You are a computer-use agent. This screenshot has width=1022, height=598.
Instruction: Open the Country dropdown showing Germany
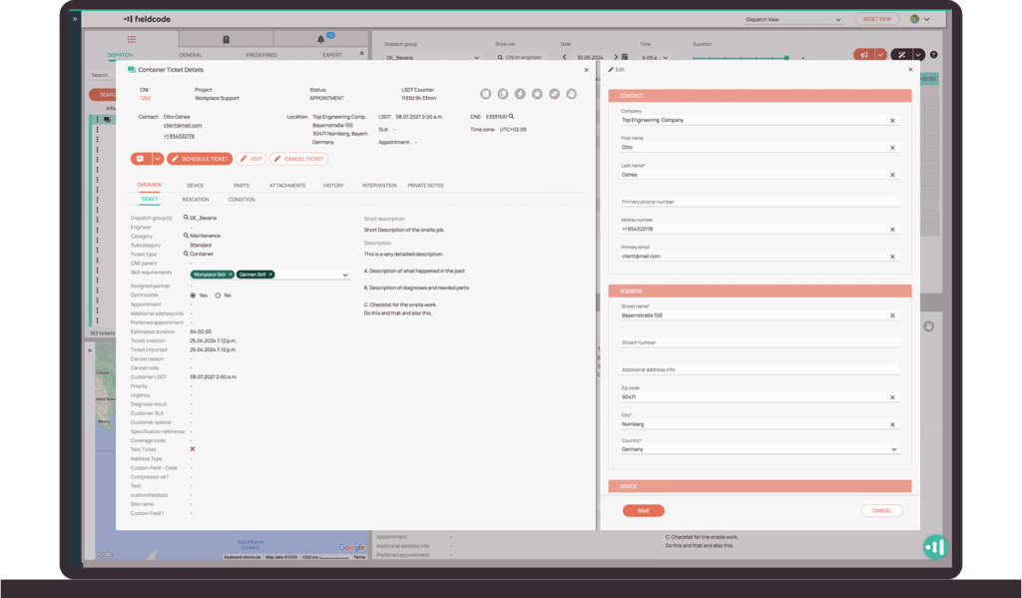coord(892,449)
